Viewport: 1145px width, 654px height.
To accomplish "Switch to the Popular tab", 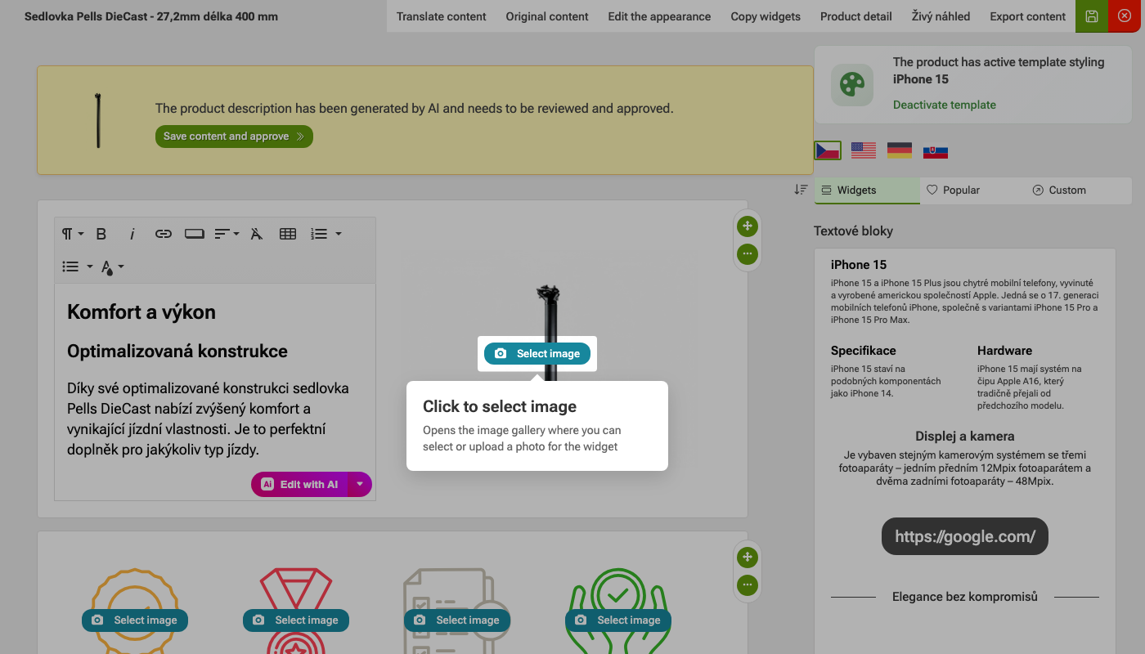I will point(954,190).
